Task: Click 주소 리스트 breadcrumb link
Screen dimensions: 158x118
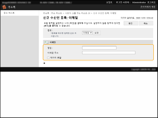Action: pos(56,13)
